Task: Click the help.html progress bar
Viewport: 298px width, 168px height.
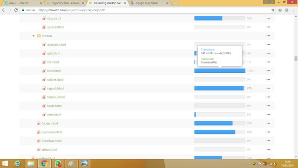Action: click(220, 71)
